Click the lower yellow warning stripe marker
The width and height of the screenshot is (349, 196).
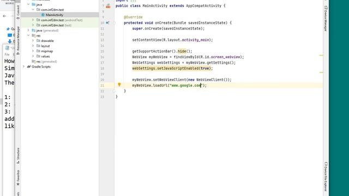[321, 72]
